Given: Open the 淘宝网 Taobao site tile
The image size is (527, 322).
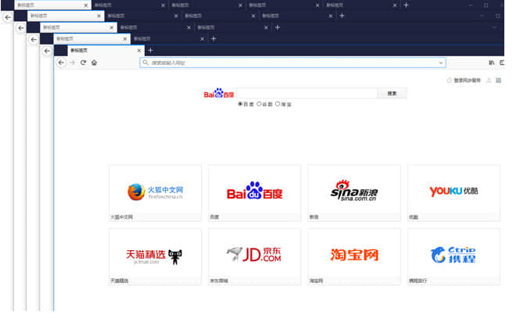Looking at the screenshot, I should [354, 256].
